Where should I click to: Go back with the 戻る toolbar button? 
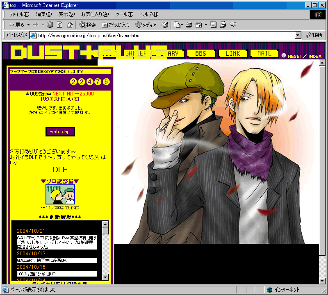pos(16,25)
